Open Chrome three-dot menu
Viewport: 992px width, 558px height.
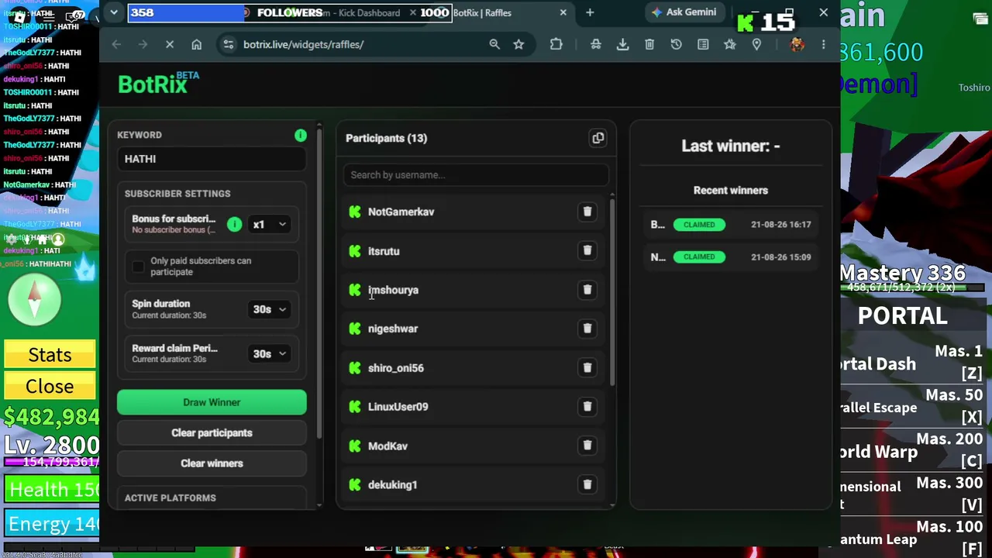point(823,44)
